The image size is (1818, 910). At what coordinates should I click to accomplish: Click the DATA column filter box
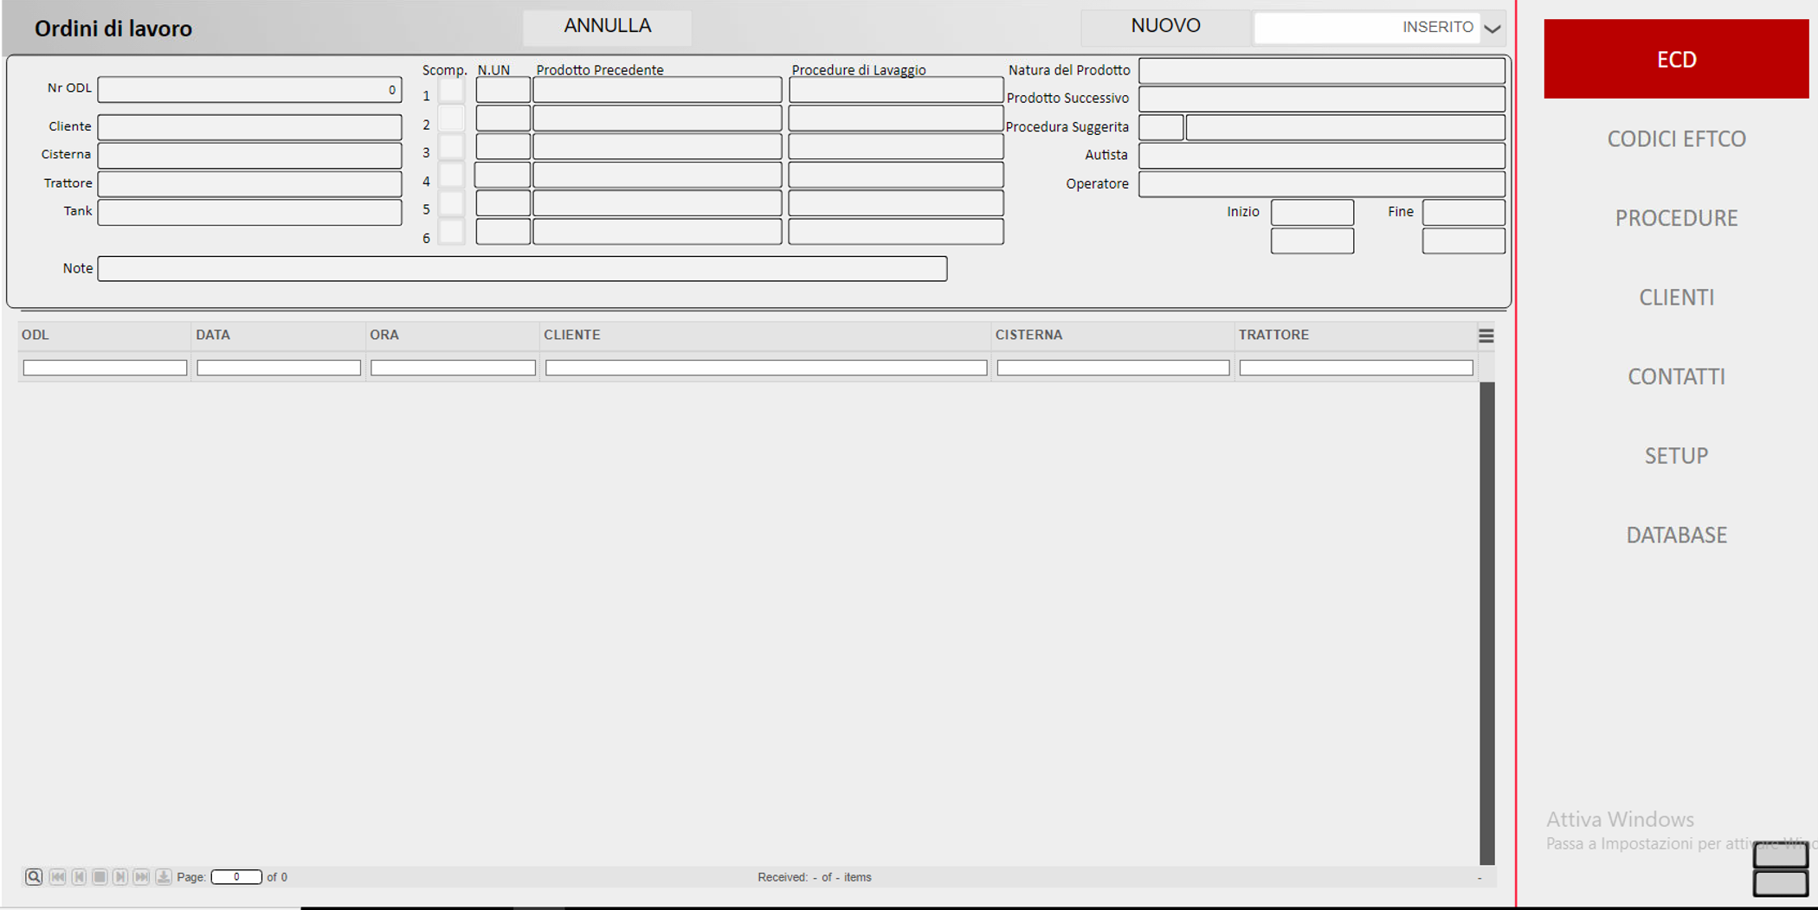tap(279, 368)
